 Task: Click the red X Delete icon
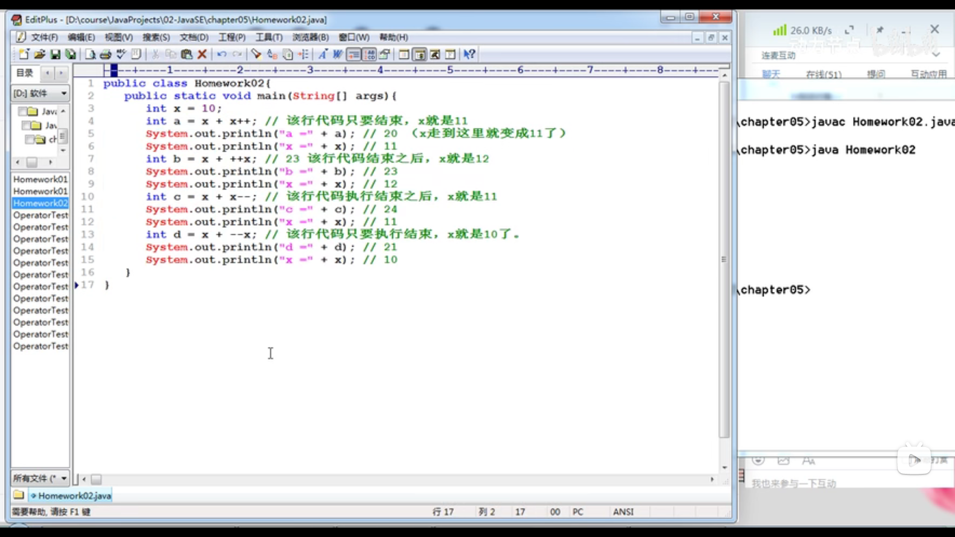point(202,54)
